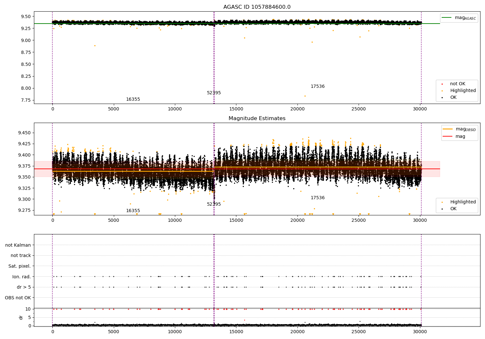Click the 'OBS not OK' axis label
The height and width of the screenshot is (339, 485).
coord(18,298)
